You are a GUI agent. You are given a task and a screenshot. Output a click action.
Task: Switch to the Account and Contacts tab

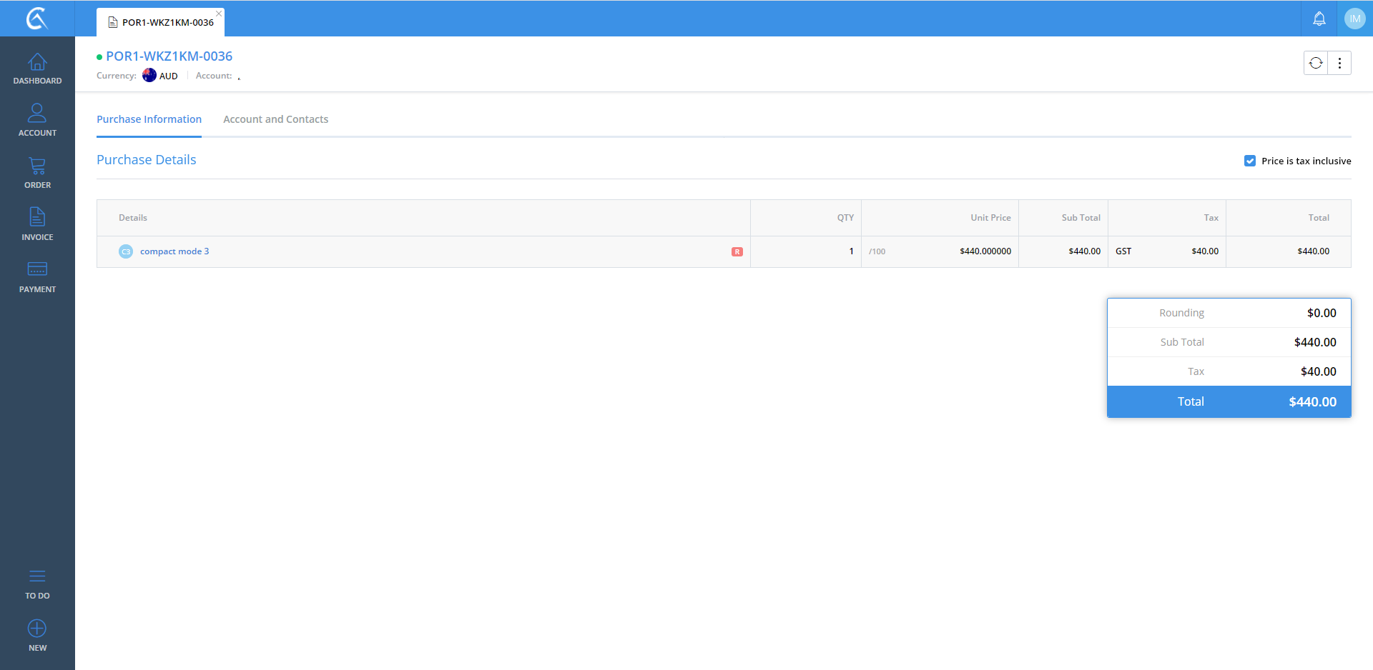click(275, 119)
